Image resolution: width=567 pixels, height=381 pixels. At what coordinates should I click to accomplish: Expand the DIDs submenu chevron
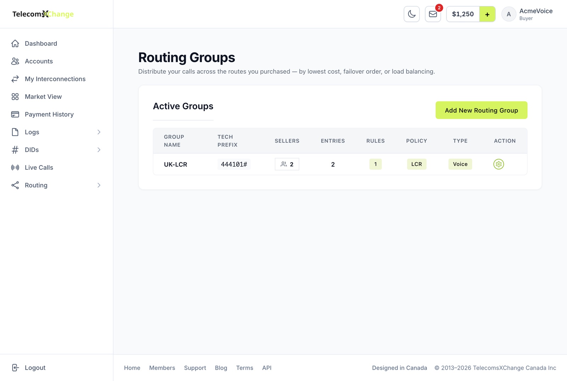coord(99,150)
